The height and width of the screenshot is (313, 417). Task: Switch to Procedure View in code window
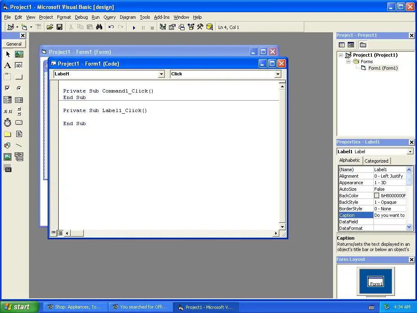pyautogui.click(x=53, y=233)
